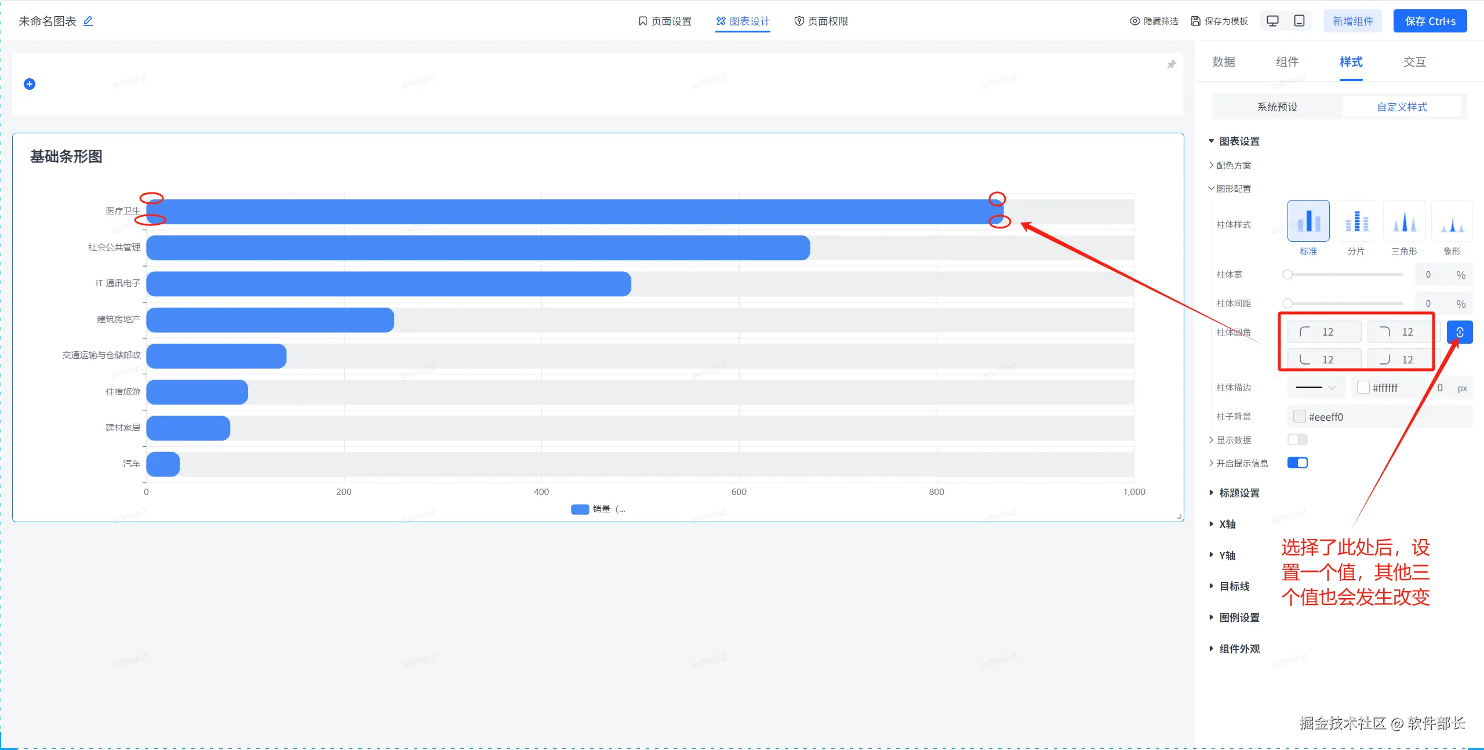Image resolution: width=1484 pixels, height=750 pixels.
Task: Click the blue plus add-filter icon
Action: [30, 84]
